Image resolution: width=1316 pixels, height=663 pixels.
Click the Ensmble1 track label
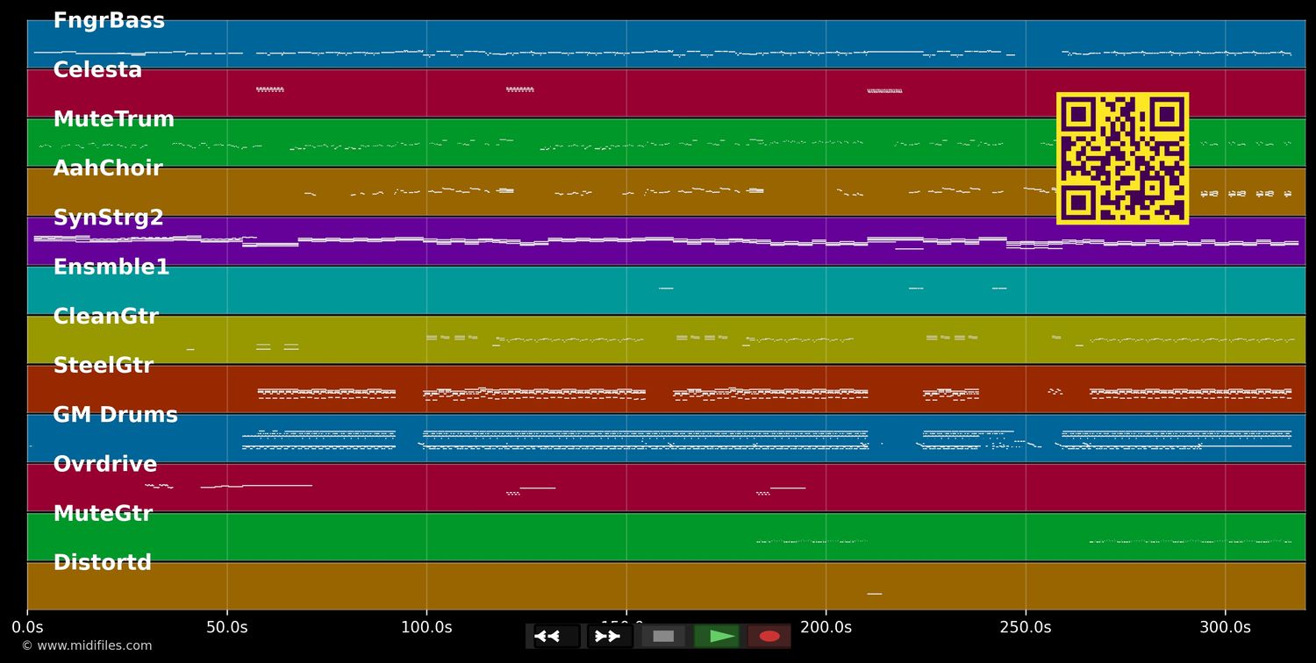pos(111,267)
